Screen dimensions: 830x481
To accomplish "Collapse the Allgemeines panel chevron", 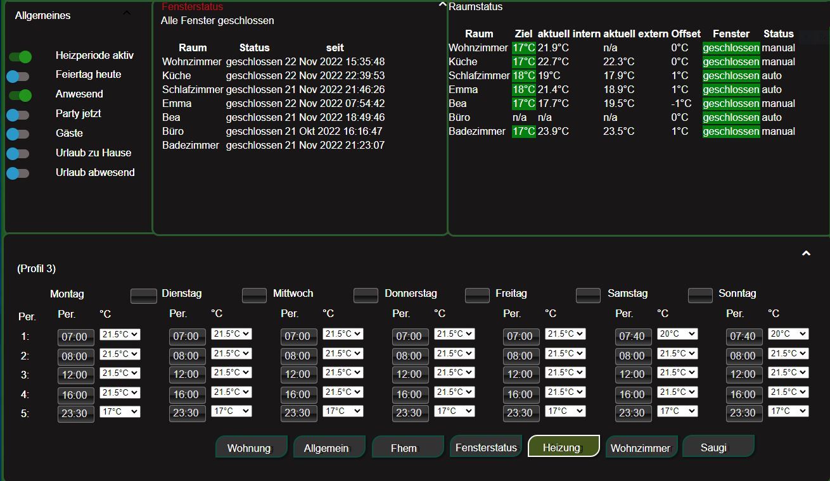I will tap(127, 13).
